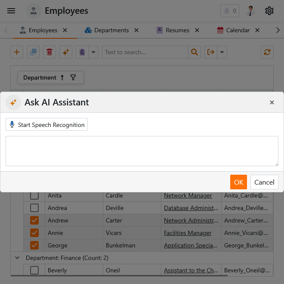Toggle Department group sort order arrow
284x284 pixels.
[x=62, y=77]
